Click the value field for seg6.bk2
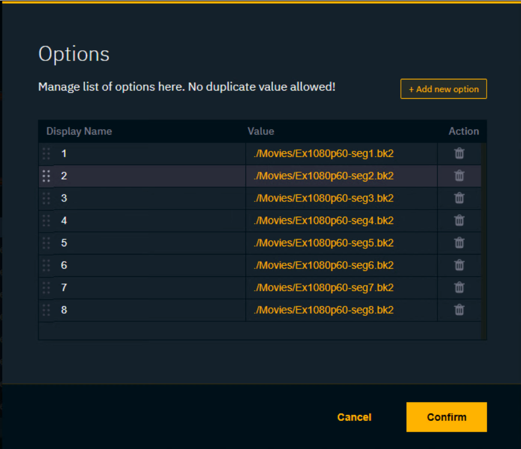The image size is (521, 449). coord(341,265)
